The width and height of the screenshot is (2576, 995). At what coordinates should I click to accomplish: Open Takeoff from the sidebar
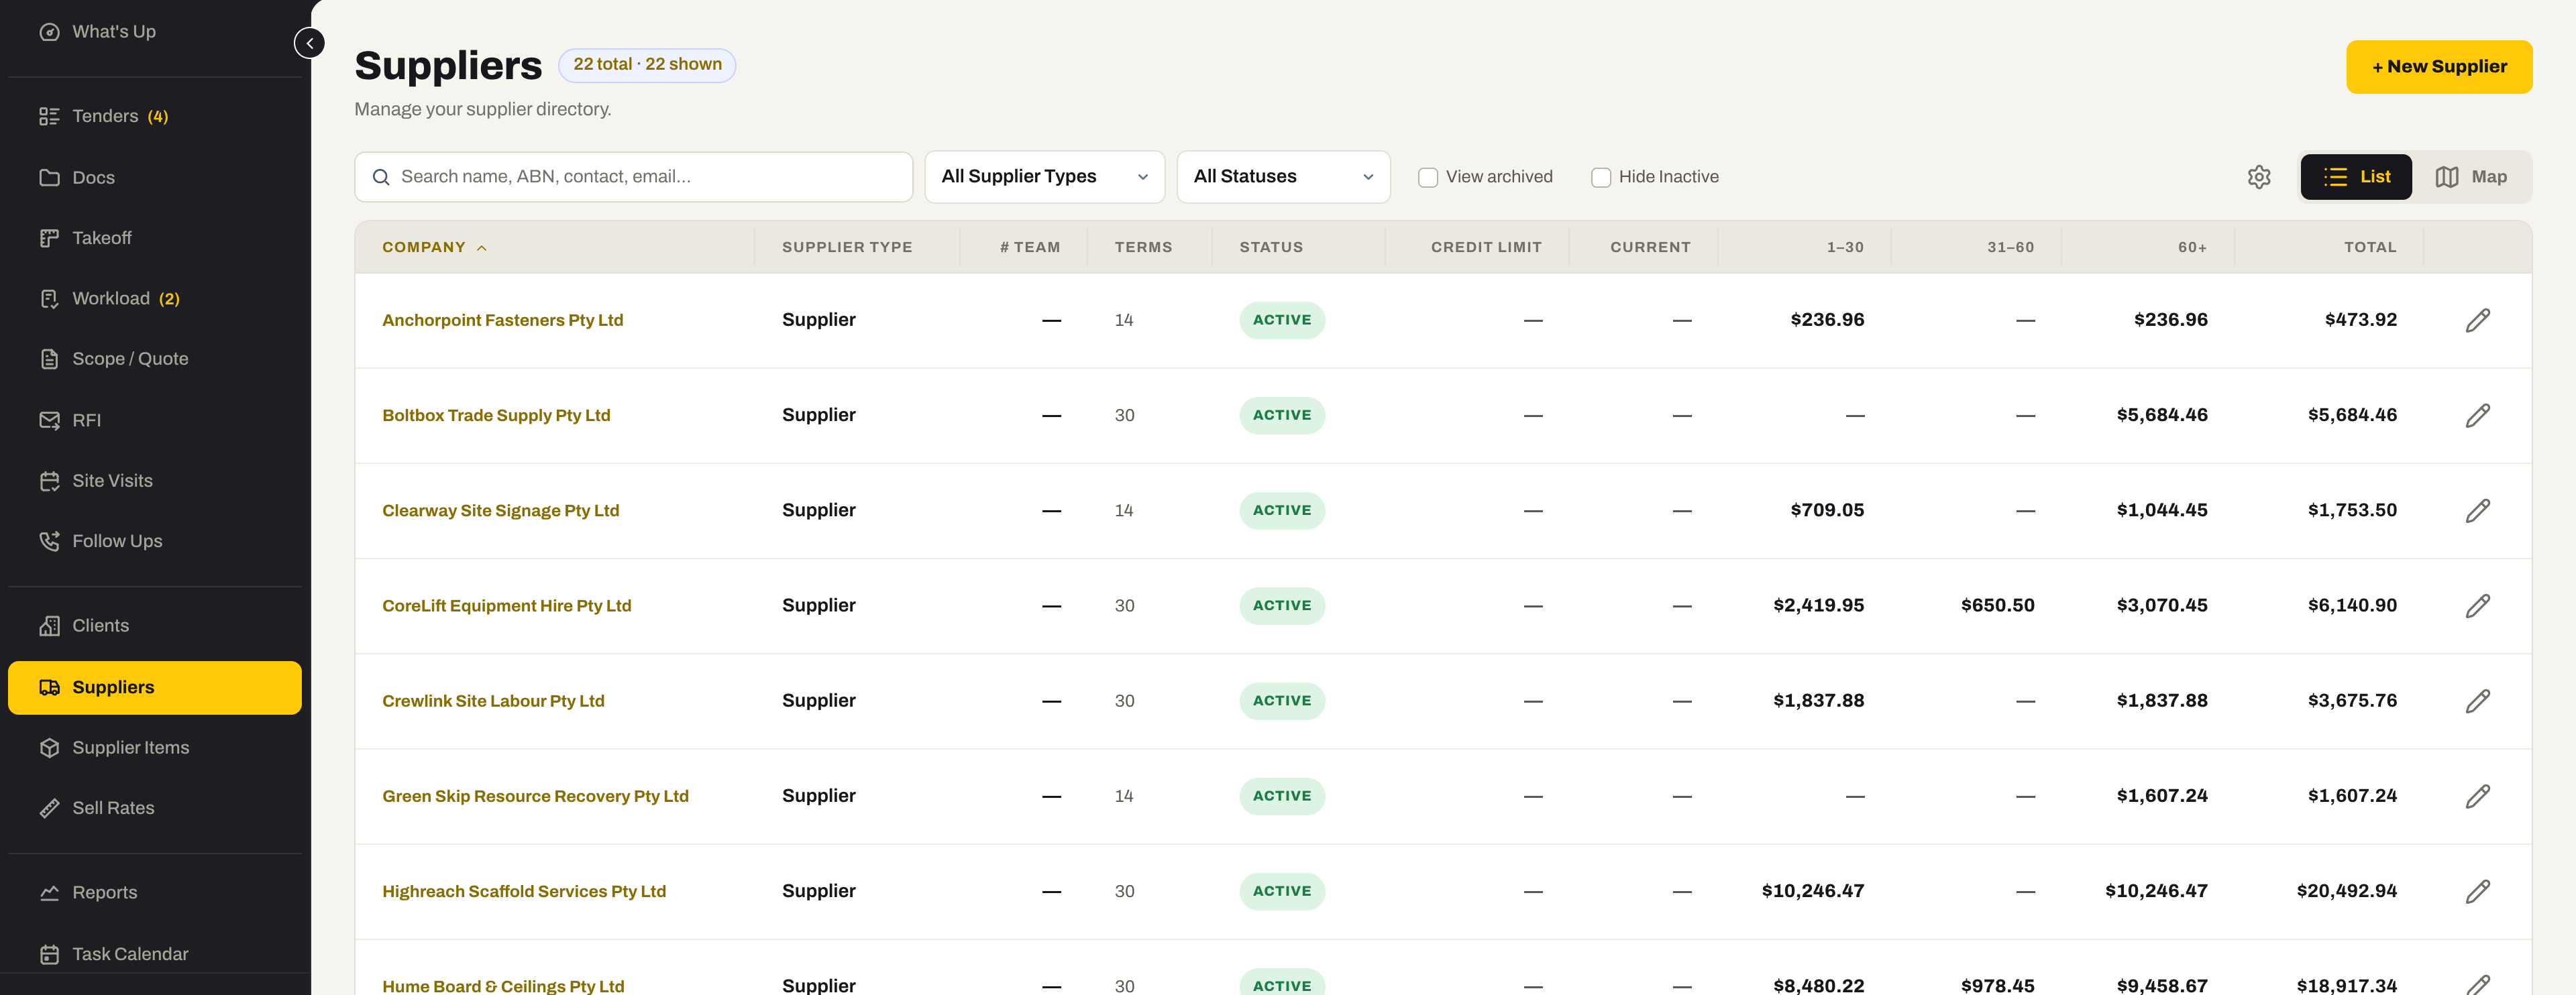(154, 238)
